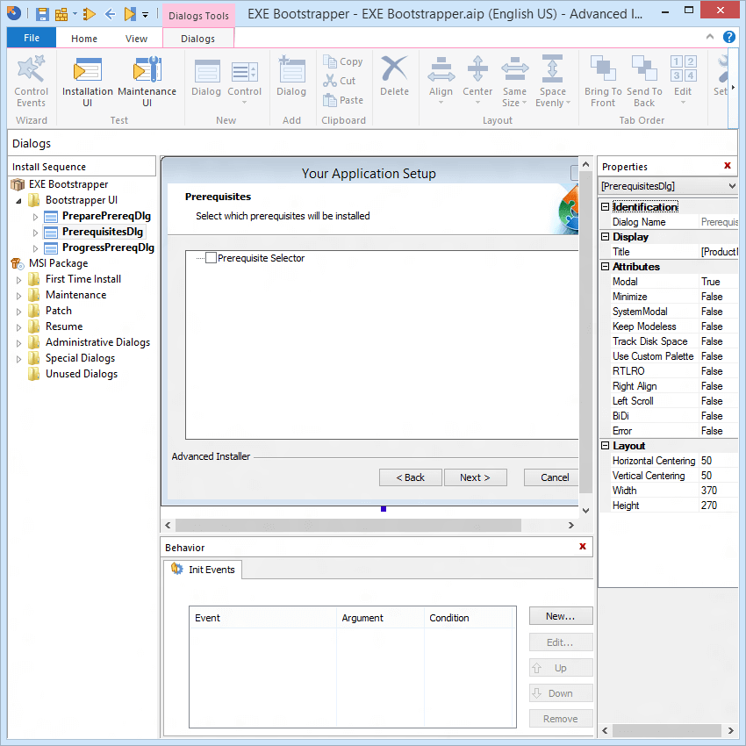
Task: Open the File menu
Action: click(32, 38)
